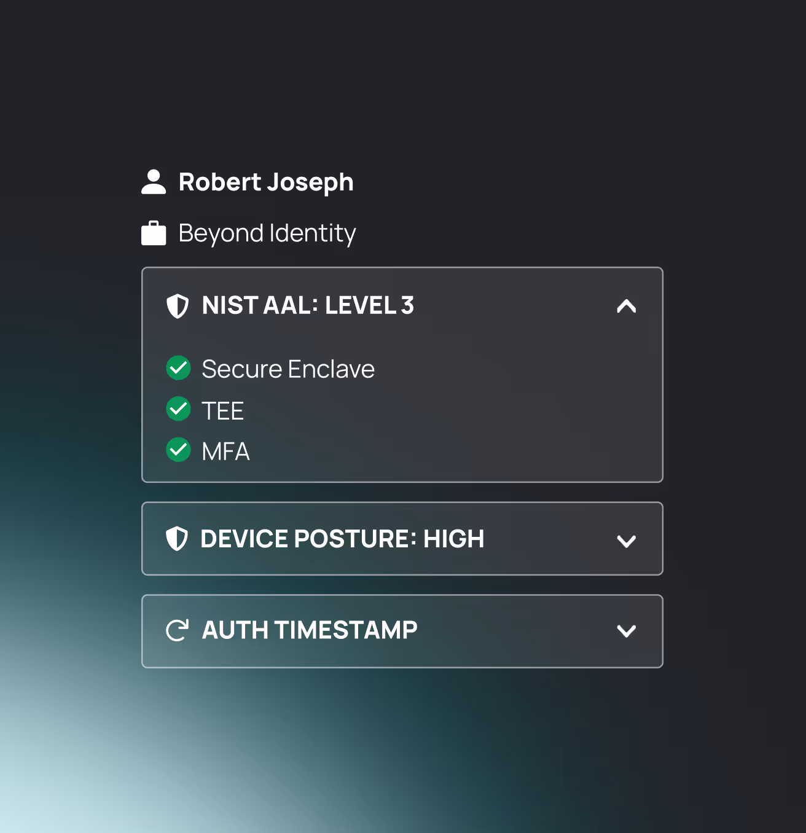This screenshot has width=806, height=833.
Task: Click the MFA item text
Action: tap(225, 452)
